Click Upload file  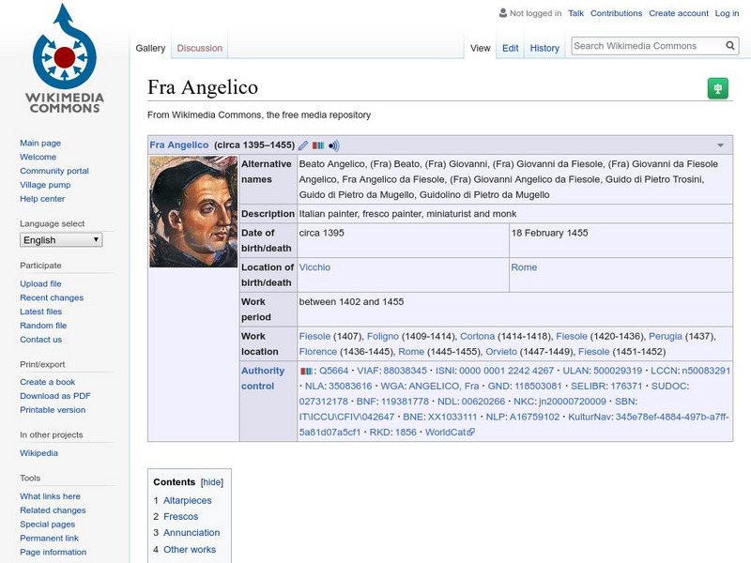coord(40,284)
